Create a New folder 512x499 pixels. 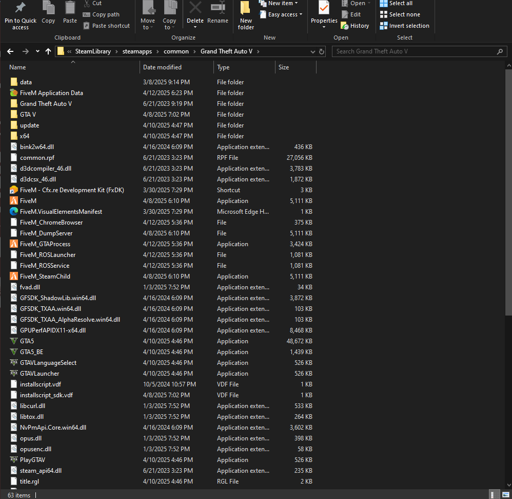click(x=246, y=15)
